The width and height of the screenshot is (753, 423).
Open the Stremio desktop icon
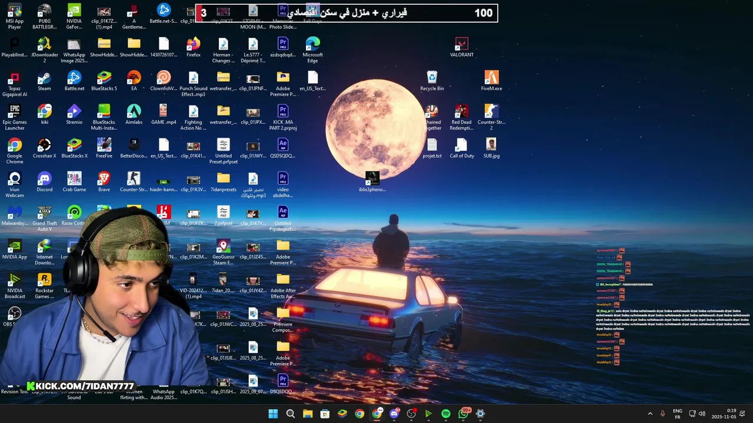tap(74, 115)
